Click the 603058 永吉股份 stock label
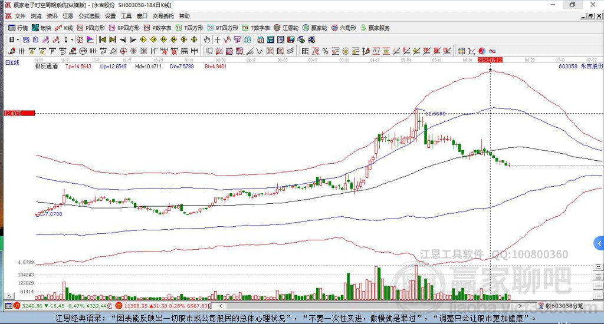The width and height of the screenshot is (604, 324). [580, 66]
